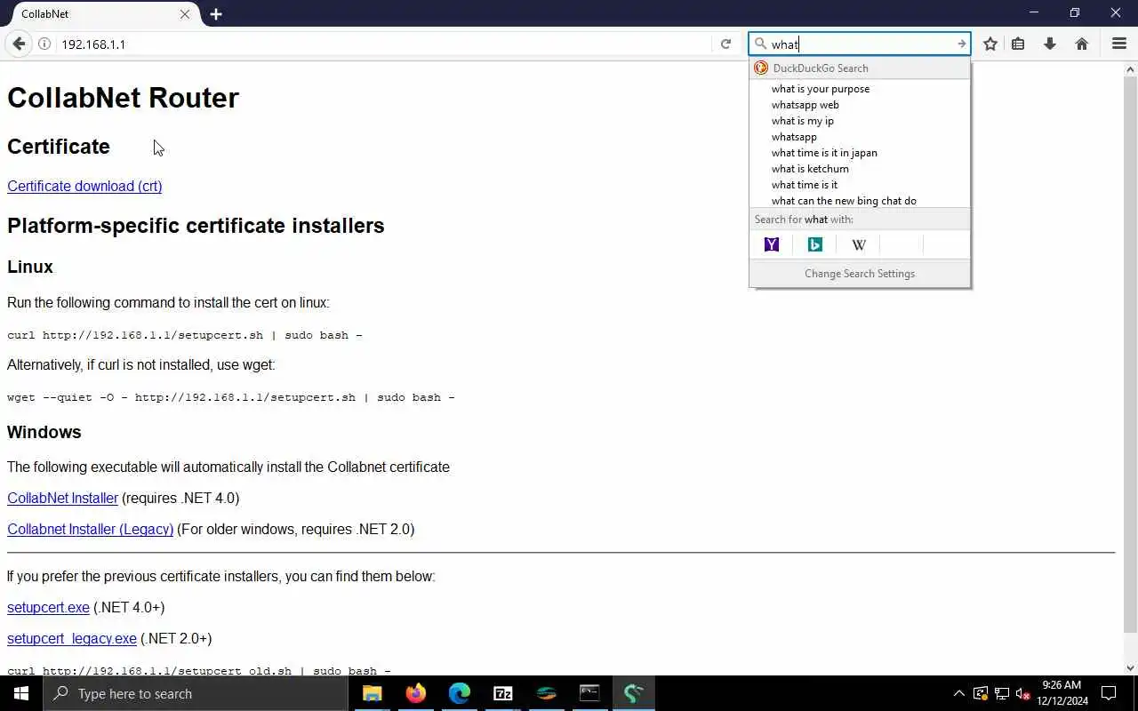Choose suggestion "what is ketchum"
Image resolution: width=1138 pixels, height=711 pixels.
860,169
